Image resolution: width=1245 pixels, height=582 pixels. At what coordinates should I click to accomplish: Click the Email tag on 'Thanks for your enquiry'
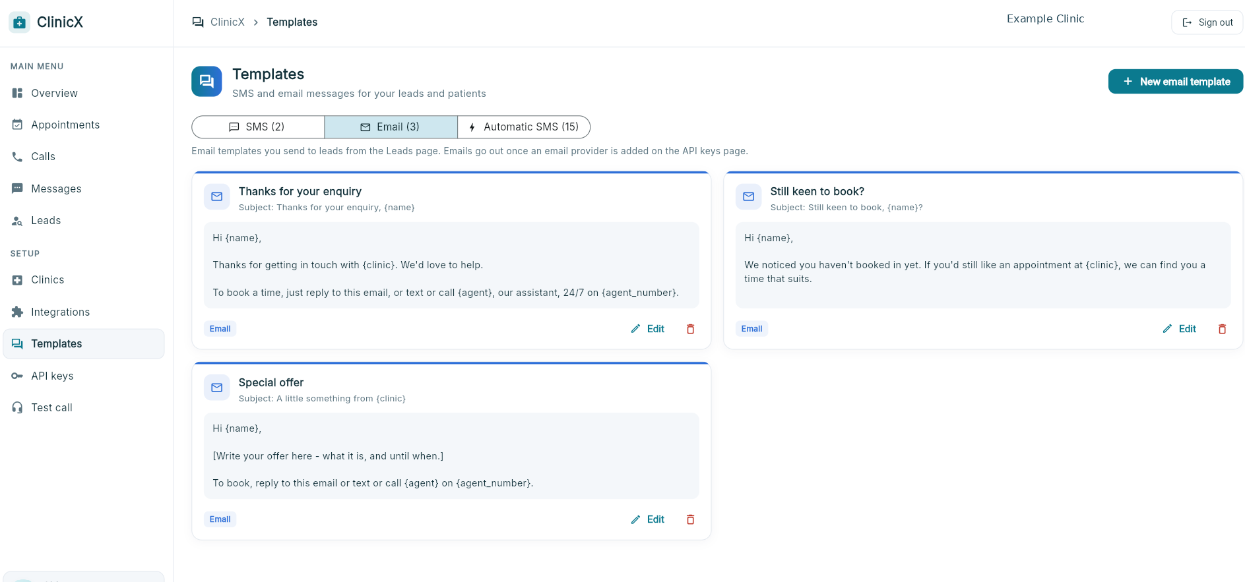click(x=220, y=329)
